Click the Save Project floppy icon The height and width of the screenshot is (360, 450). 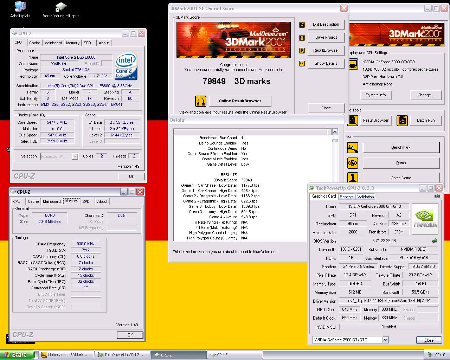point(302,38)
